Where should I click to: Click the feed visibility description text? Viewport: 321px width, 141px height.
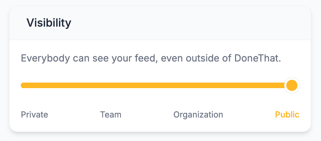pos(151,58)
